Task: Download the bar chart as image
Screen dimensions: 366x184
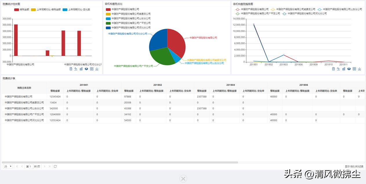Action: [x=97, y=69]
